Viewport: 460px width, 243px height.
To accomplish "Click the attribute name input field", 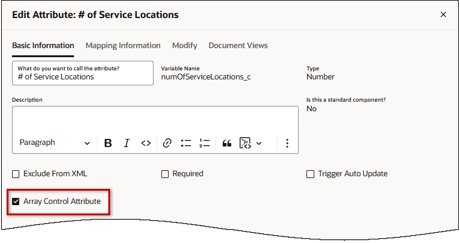I will pyautogui.click(x=82, y=76).
